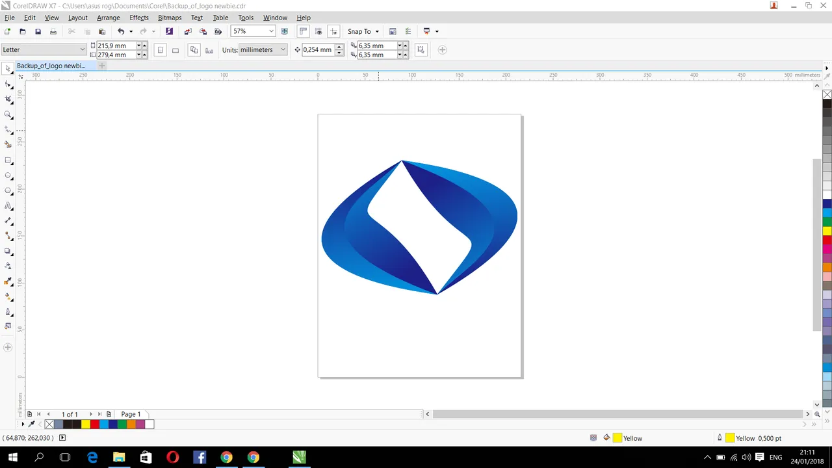Click the Undo arrow icon
Screen dimensions: 832x468
point(120,31)
